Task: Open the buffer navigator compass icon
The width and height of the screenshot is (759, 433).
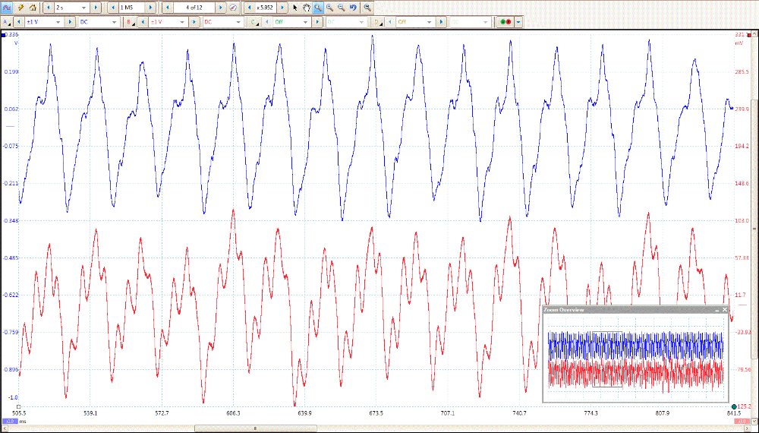Action: [x=233, y=7]
